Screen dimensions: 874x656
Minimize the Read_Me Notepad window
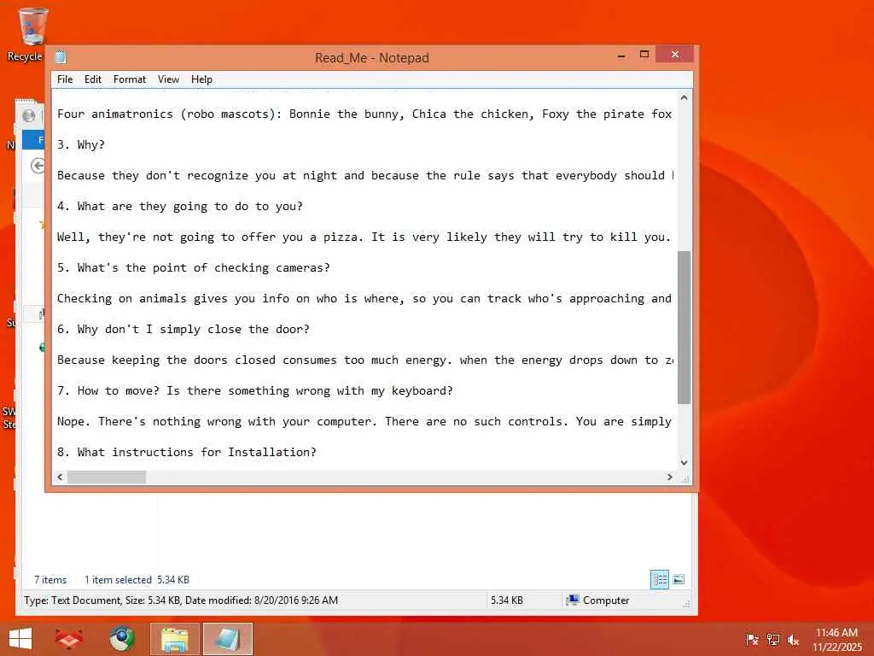coord(621,56)
